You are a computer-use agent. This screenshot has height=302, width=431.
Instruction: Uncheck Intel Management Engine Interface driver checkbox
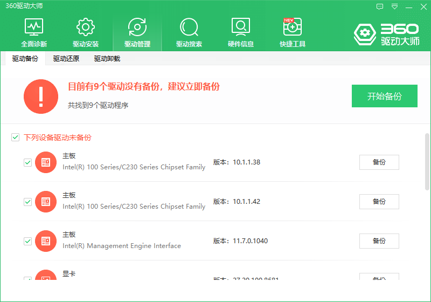(28, 241)
